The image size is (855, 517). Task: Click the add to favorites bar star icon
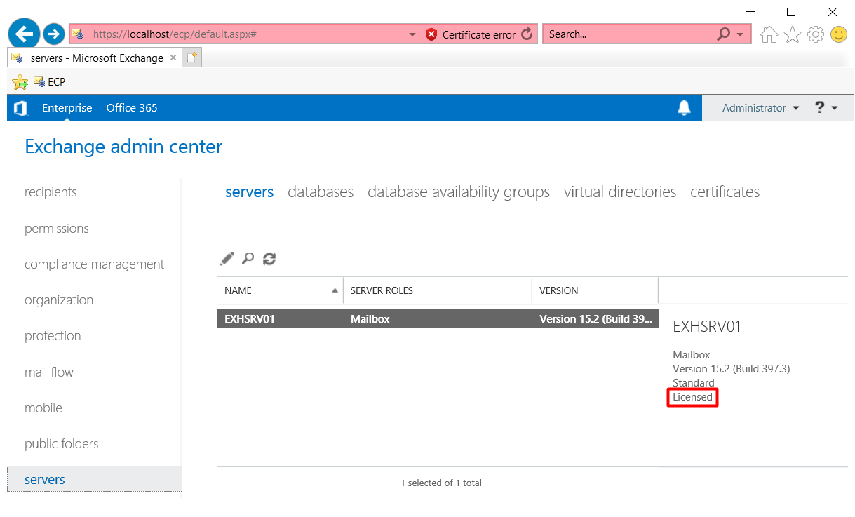(x=20, y=82)
